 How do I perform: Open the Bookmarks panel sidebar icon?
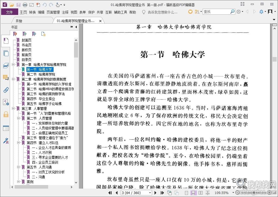(x=6, y=41)
